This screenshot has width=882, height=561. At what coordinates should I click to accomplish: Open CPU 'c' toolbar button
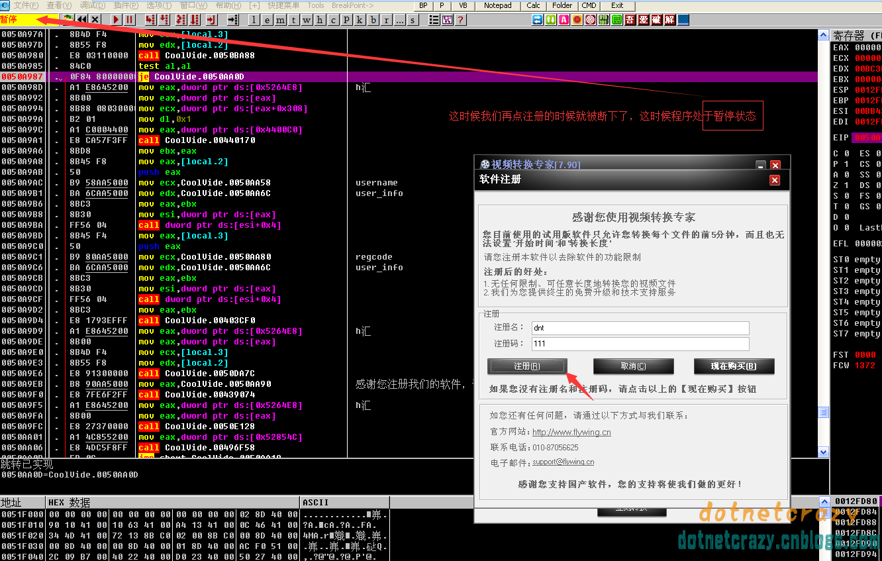coord(333,19)
